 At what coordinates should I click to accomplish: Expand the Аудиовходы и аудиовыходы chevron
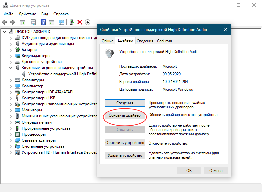click(11, 44)
